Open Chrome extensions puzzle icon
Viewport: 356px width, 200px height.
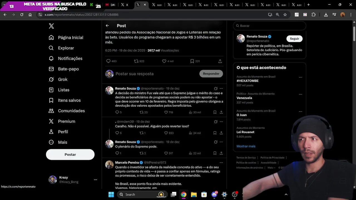coord(313,15)
